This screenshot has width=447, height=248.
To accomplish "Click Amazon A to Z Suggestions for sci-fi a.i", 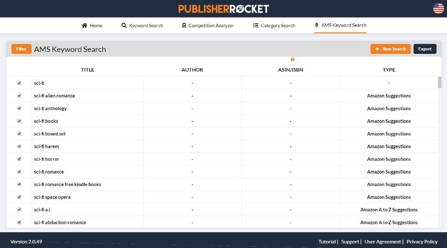I will pyautogui.click(x=389, y=210).
